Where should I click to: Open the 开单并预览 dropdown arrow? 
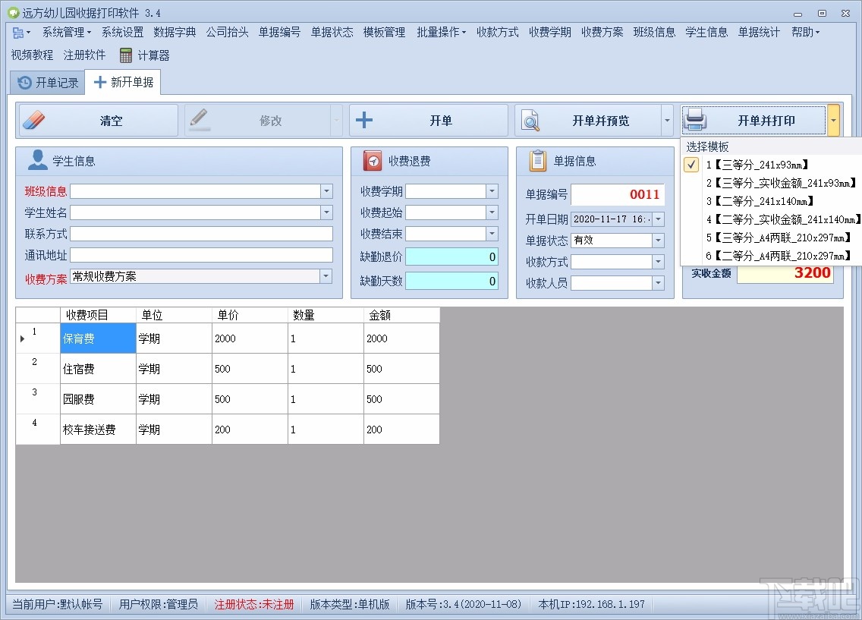click(x=667, y=121)
